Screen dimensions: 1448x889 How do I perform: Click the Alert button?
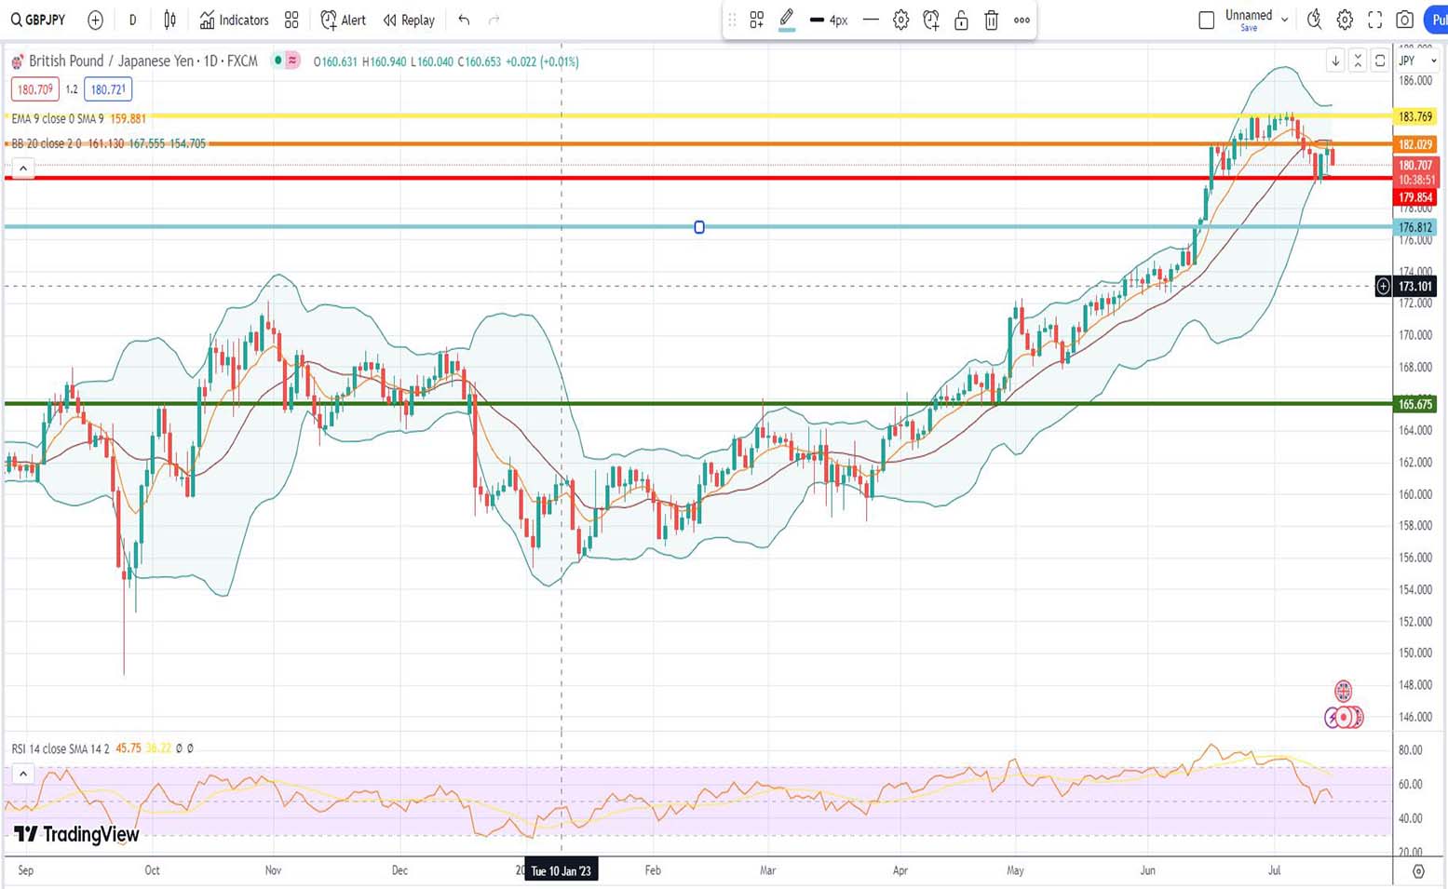click(343, 20)
